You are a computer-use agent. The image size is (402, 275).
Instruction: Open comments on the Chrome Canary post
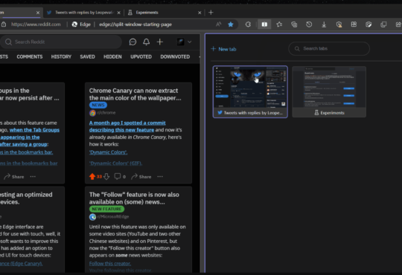coord(120,176)
